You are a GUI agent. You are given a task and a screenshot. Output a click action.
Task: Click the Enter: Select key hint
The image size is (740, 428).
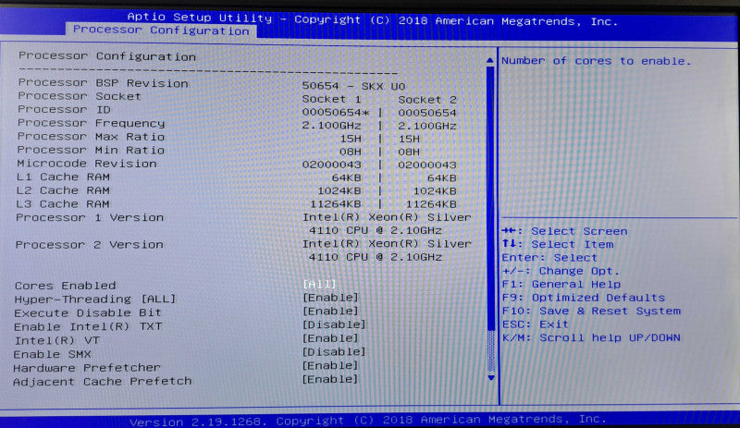[x=549, y=258]
